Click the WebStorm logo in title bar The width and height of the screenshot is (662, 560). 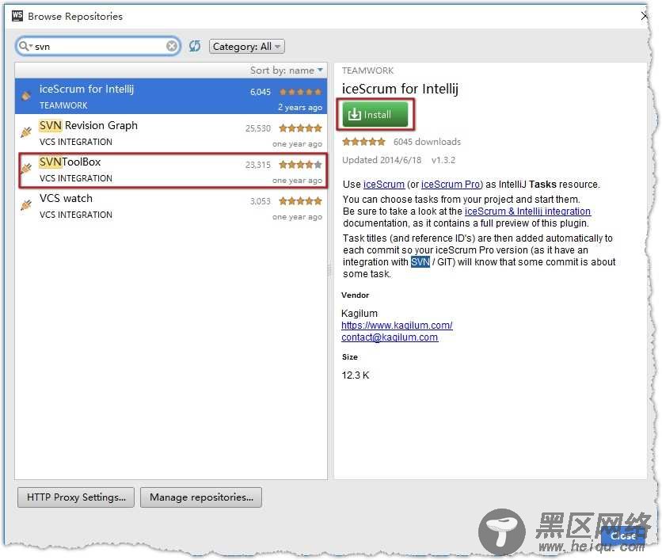(x=17, y=16)
